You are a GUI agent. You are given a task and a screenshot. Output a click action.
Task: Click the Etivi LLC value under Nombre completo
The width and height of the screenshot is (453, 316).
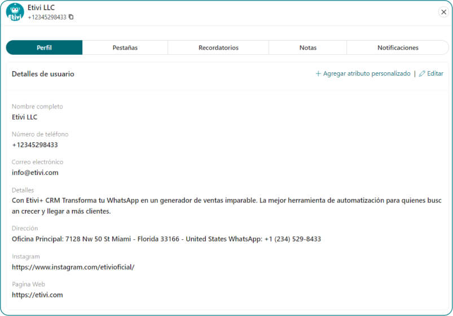point(25,117)
